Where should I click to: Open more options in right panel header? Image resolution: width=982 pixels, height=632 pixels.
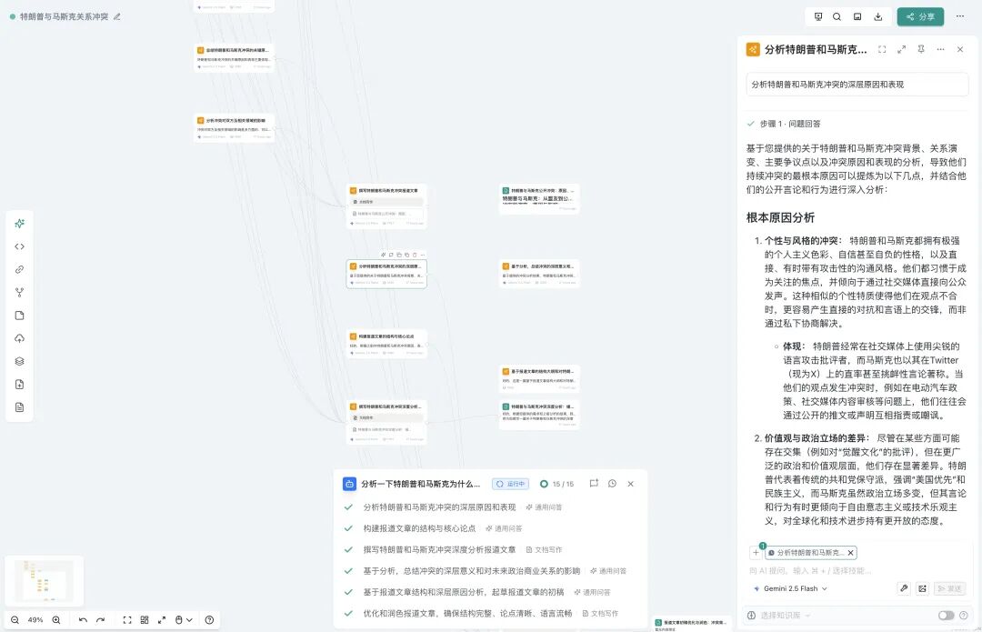(x=940, y=49)
